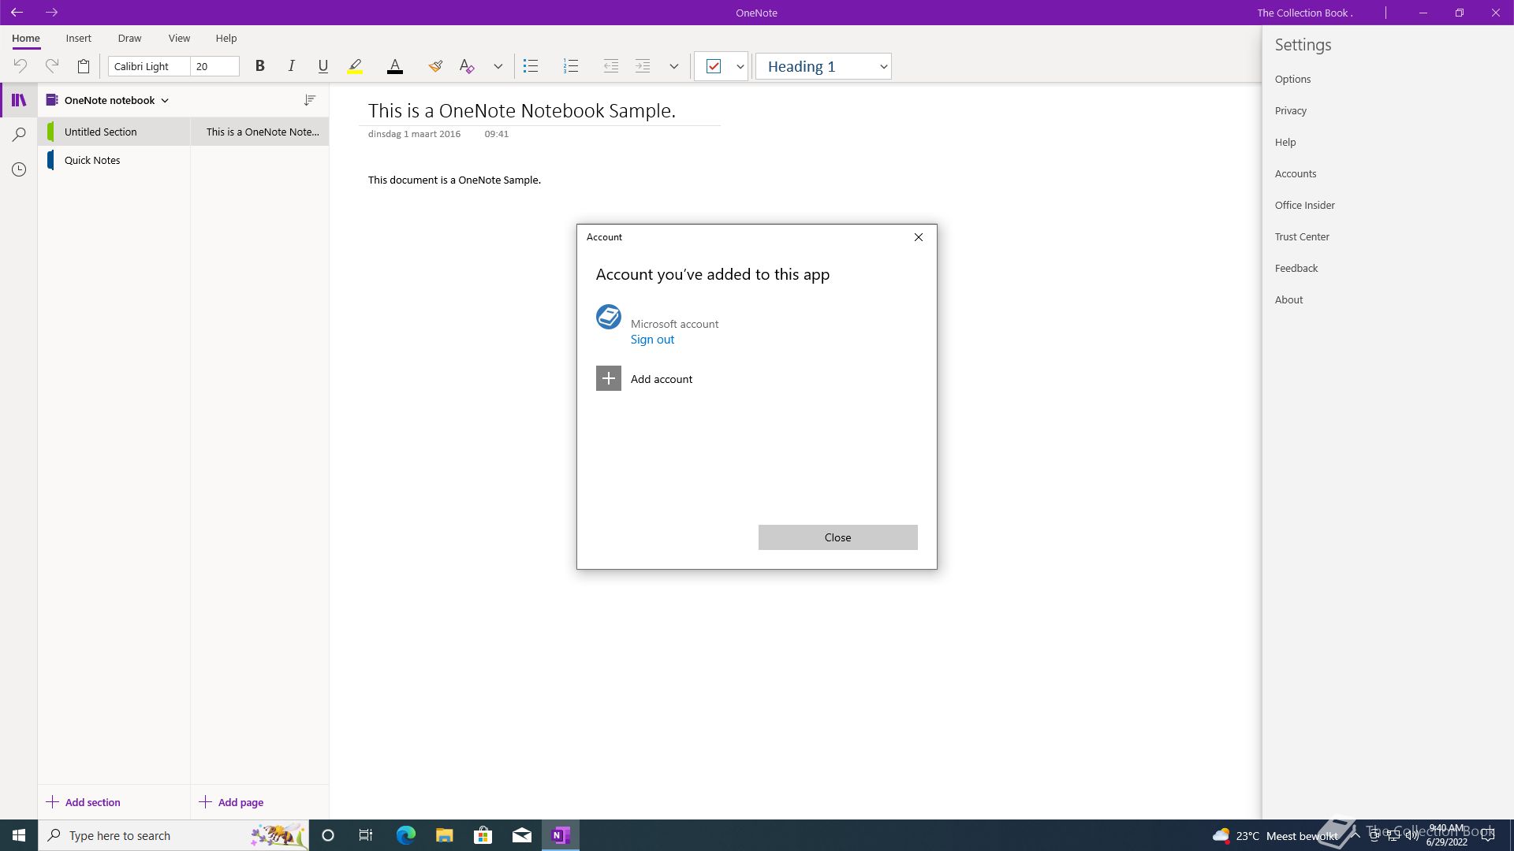Select the Untitled Section
This screenshot has width=1514, height=851.
pos(114,132)
